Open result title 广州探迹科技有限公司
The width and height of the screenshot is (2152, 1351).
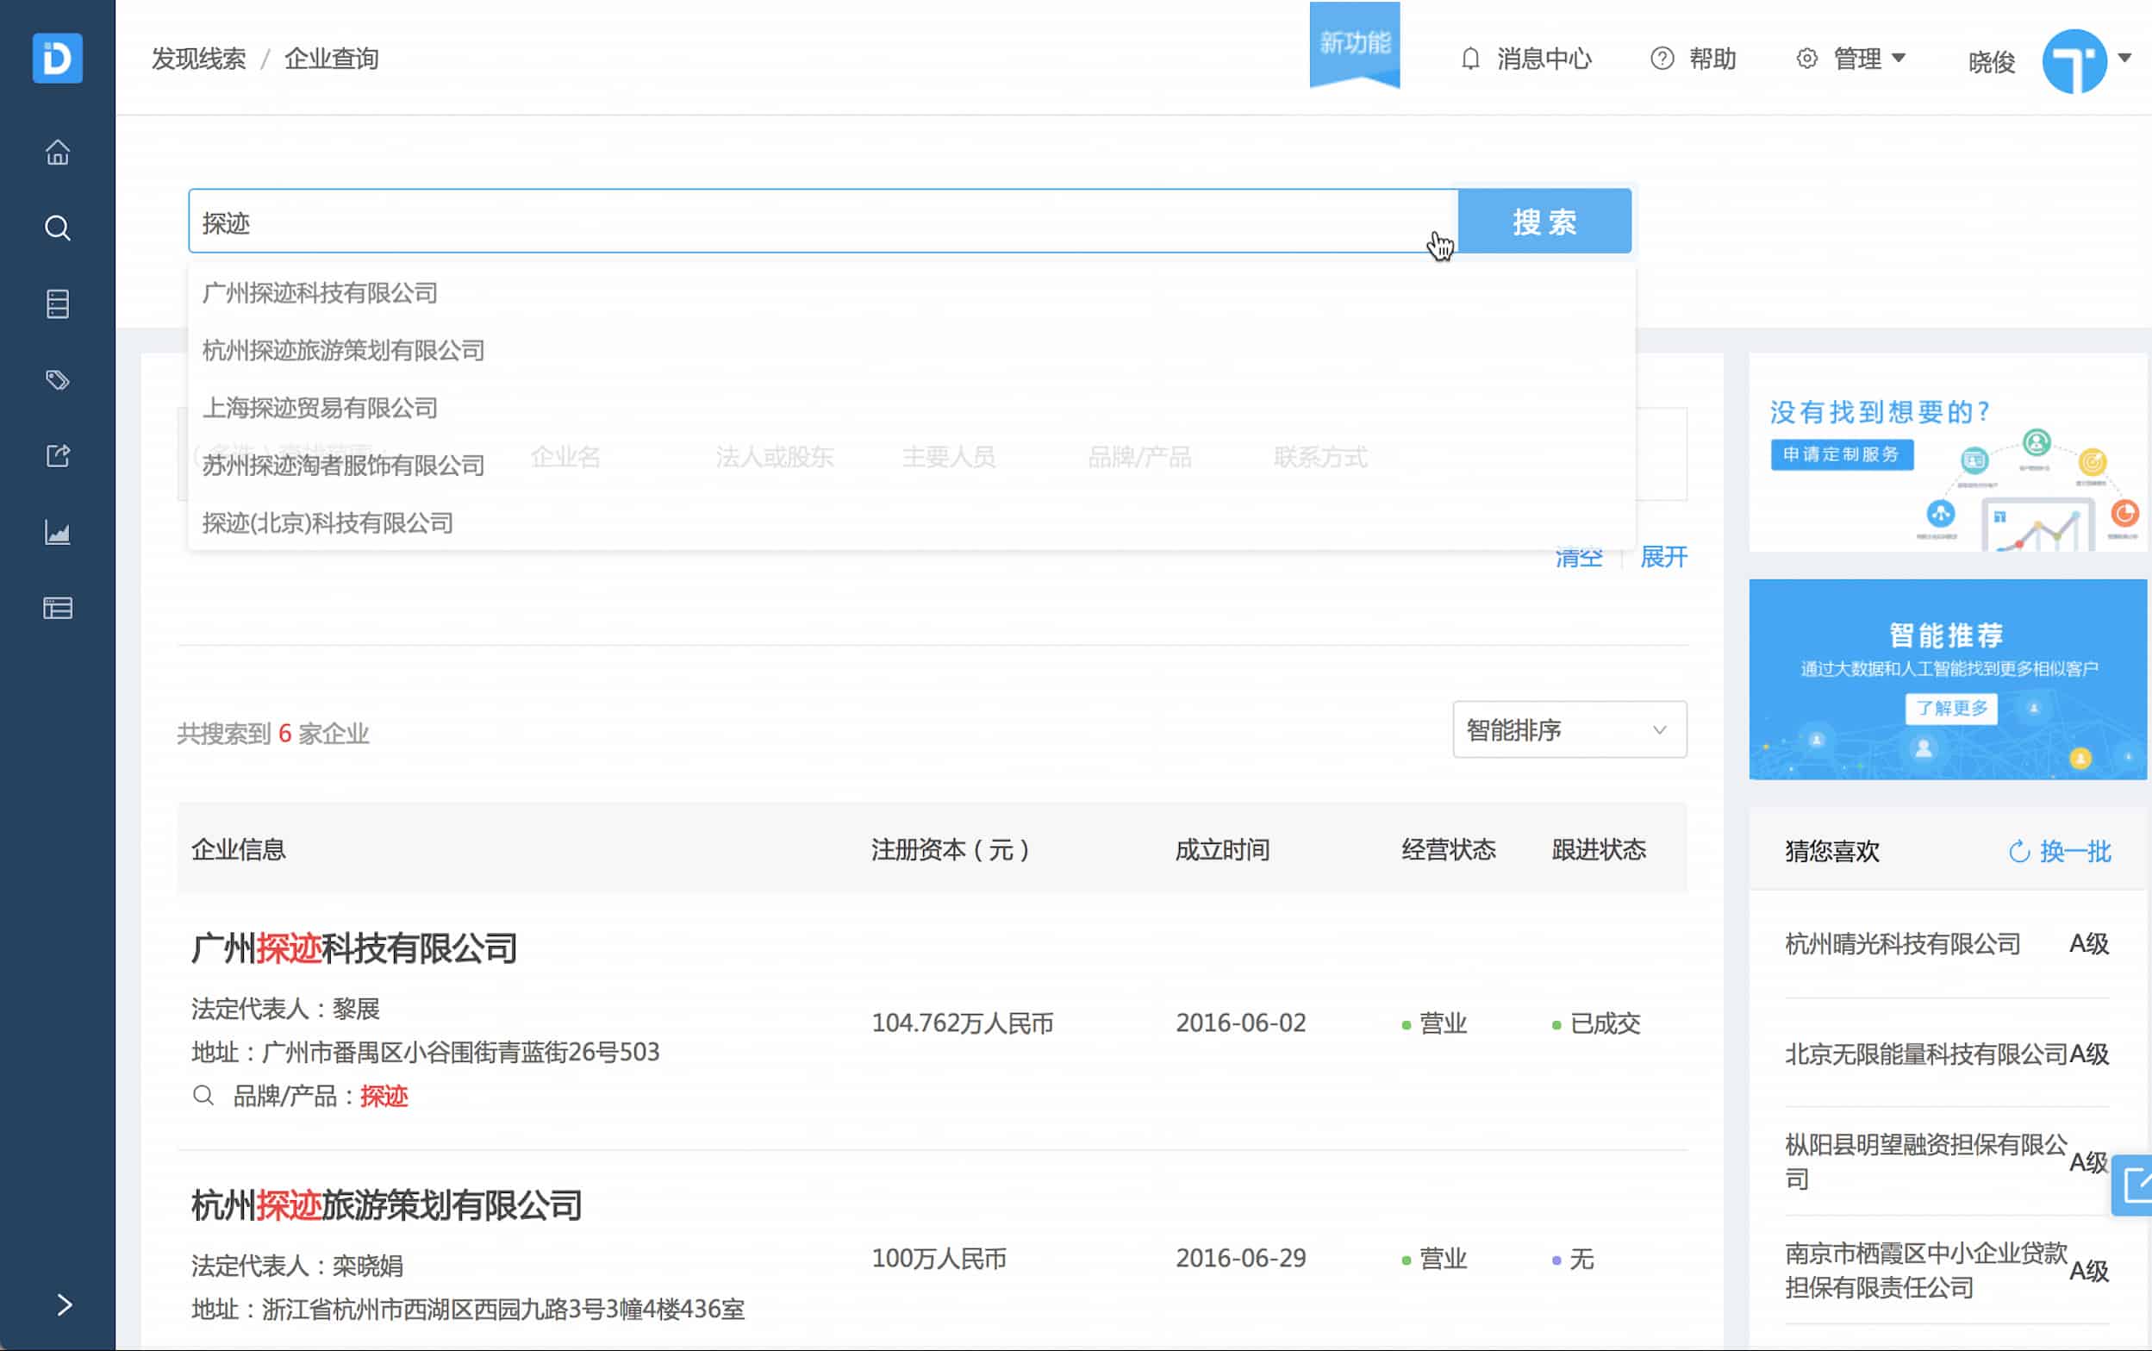(354, 948)
